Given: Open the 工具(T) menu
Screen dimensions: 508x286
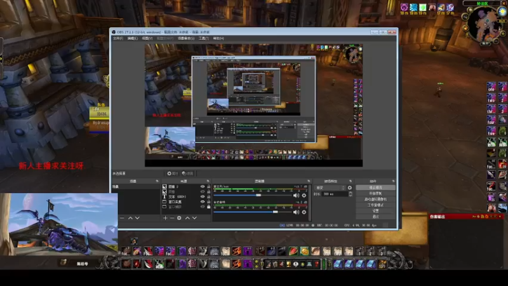Looking at the screenshot, I should [203, 38].
